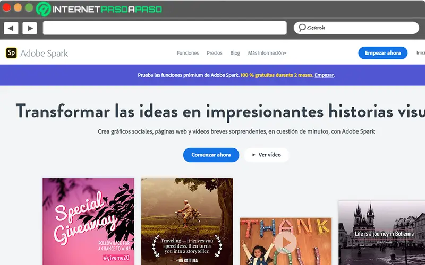The image size is (425, 265).
Task: Click the Adobe Spark wordmark
Action: point(44,54)
